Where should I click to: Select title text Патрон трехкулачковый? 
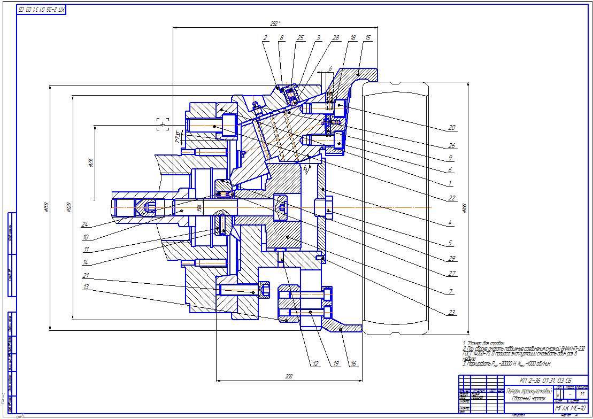tap(529, 392)
